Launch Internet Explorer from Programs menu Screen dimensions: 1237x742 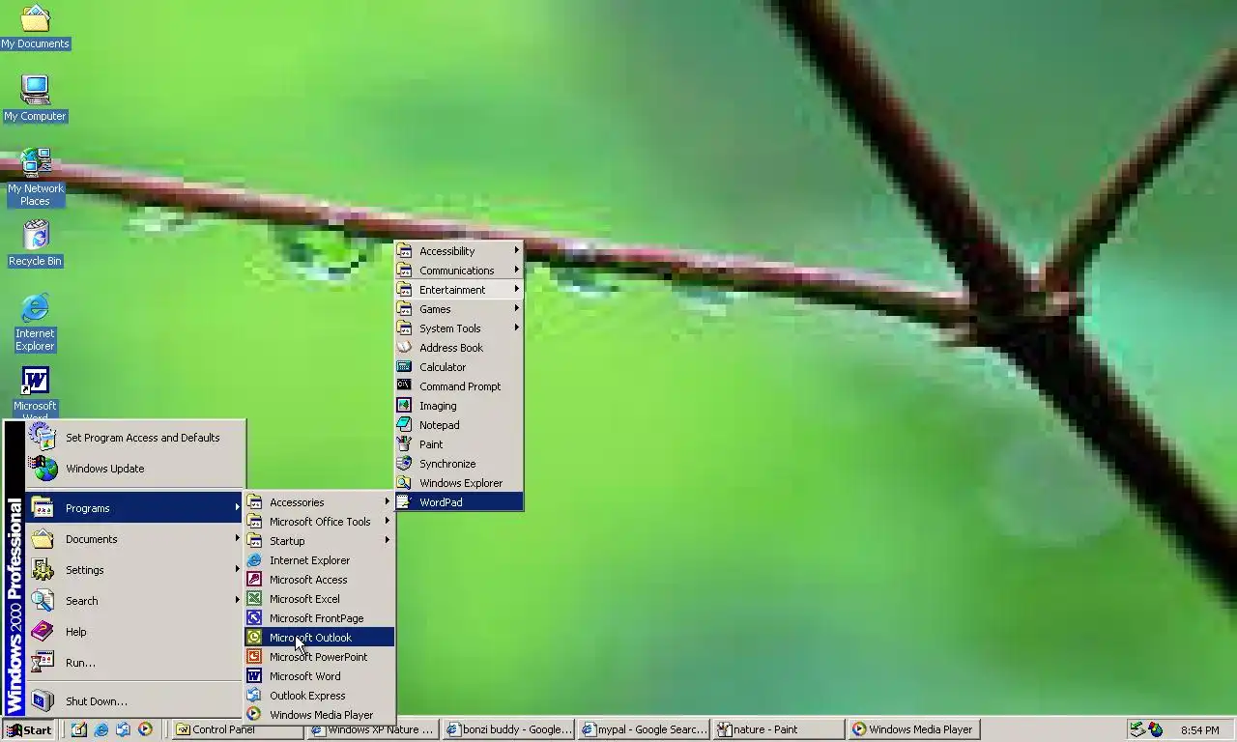pos(319,560)
